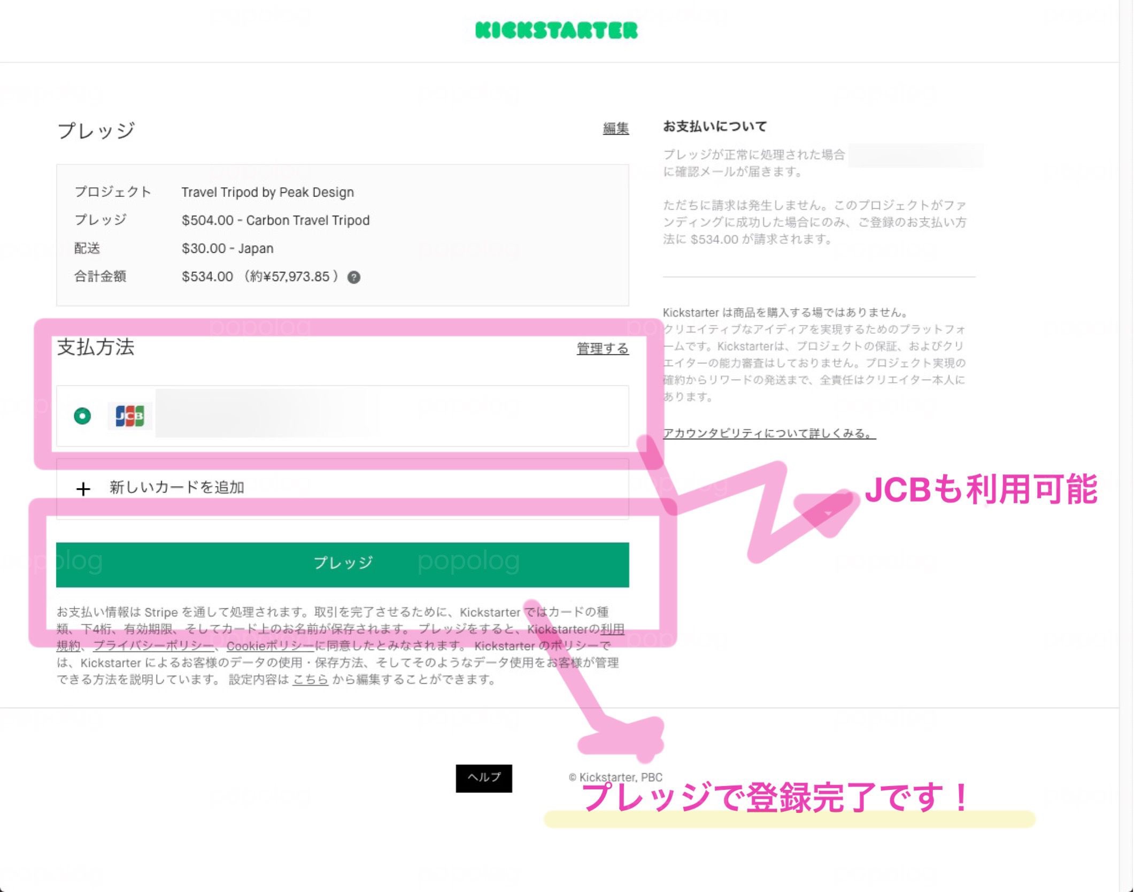
Task: Open the アカウンタビリティについて詳しくみる link
Action: point(769,433)
